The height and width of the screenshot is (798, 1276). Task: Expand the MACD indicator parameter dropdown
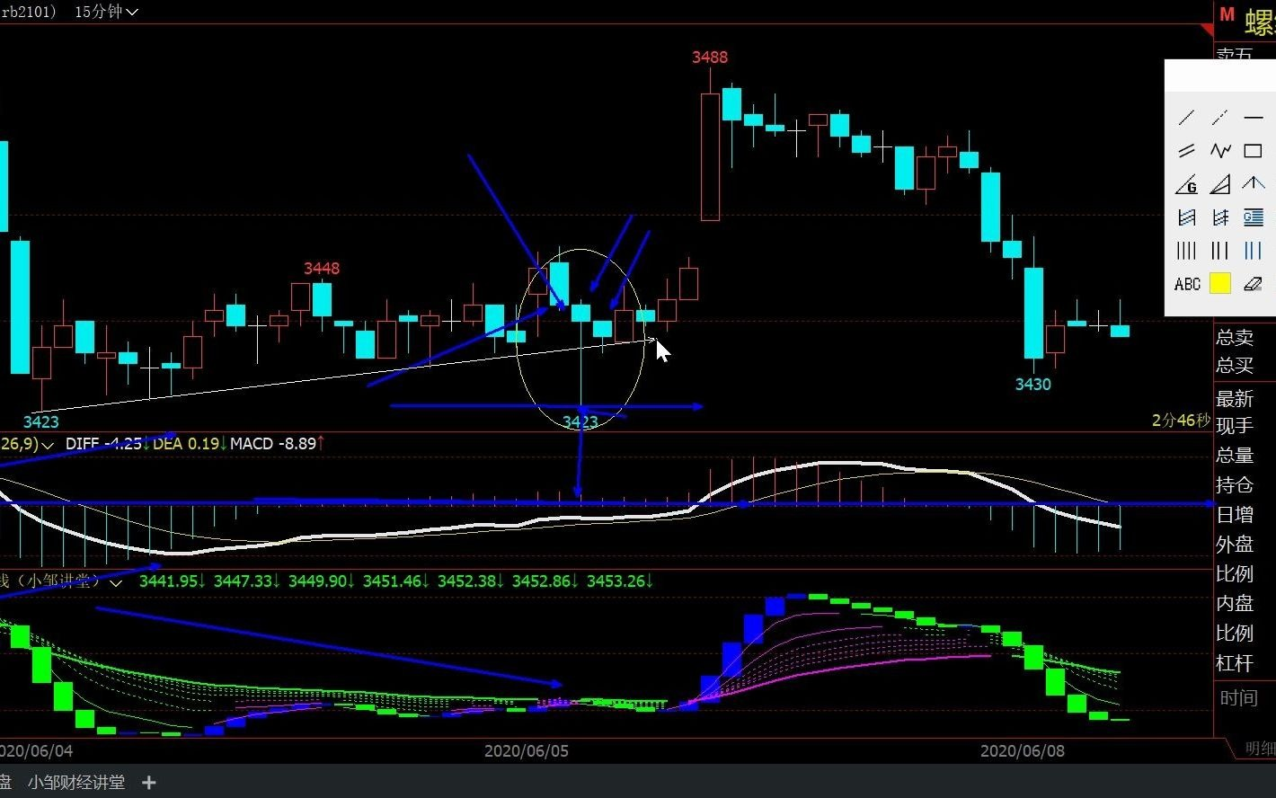pos(47,444)
